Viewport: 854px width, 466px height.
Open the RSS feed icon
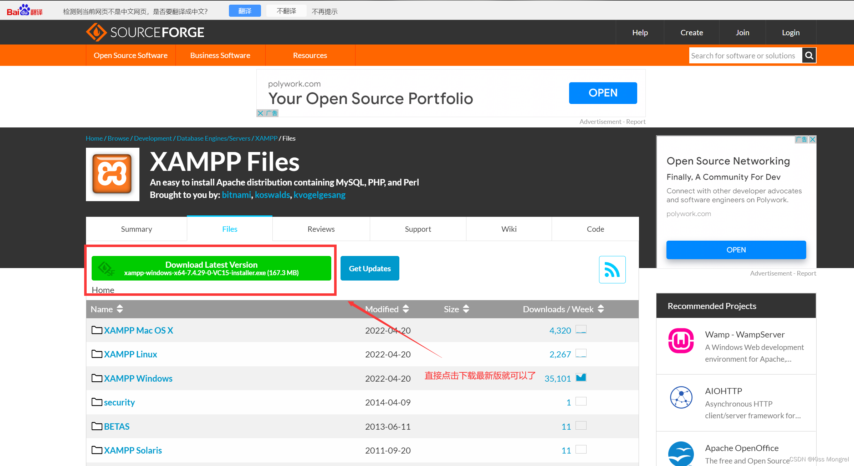click(x=612, y=269)
